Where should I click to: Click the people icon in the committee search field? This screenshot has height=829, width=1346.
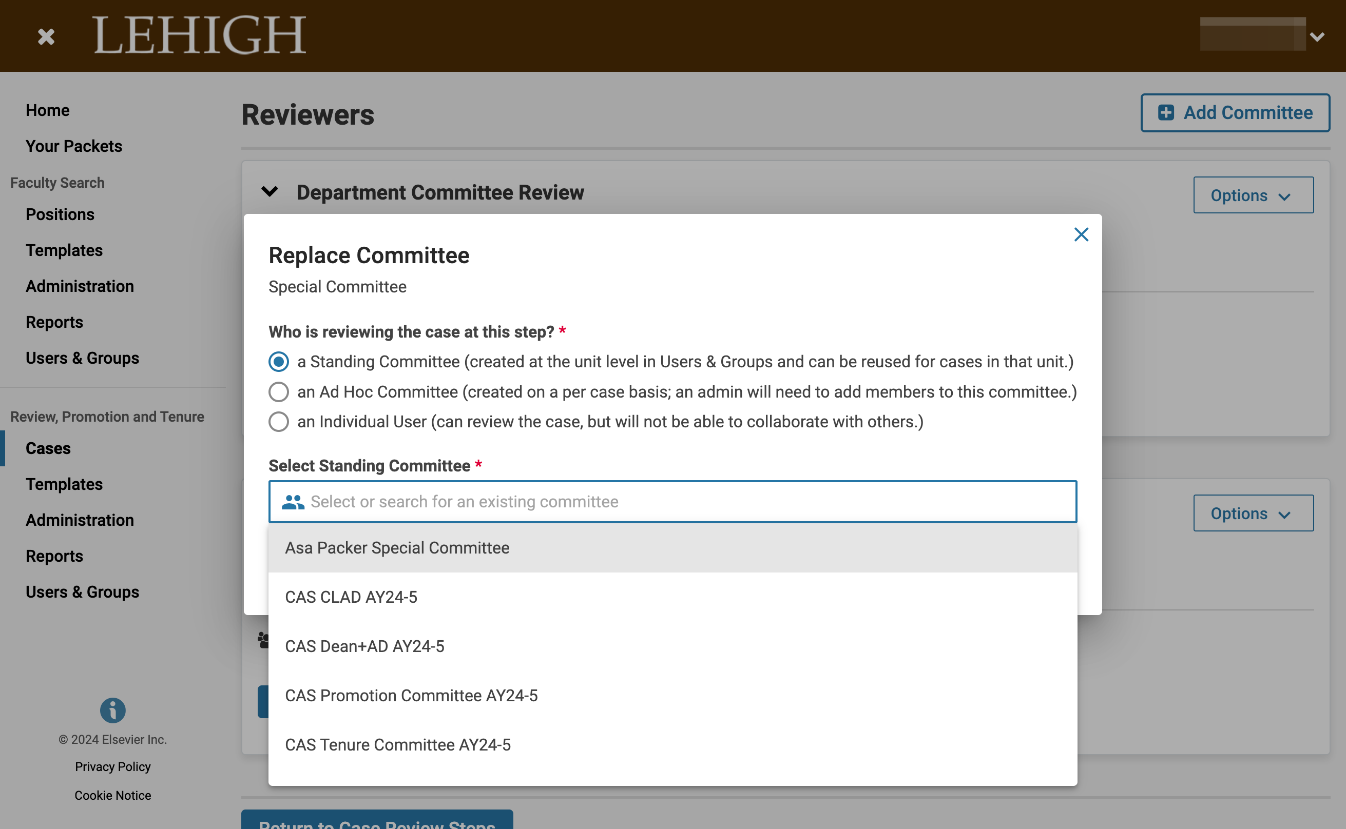(x=293, y=502)
